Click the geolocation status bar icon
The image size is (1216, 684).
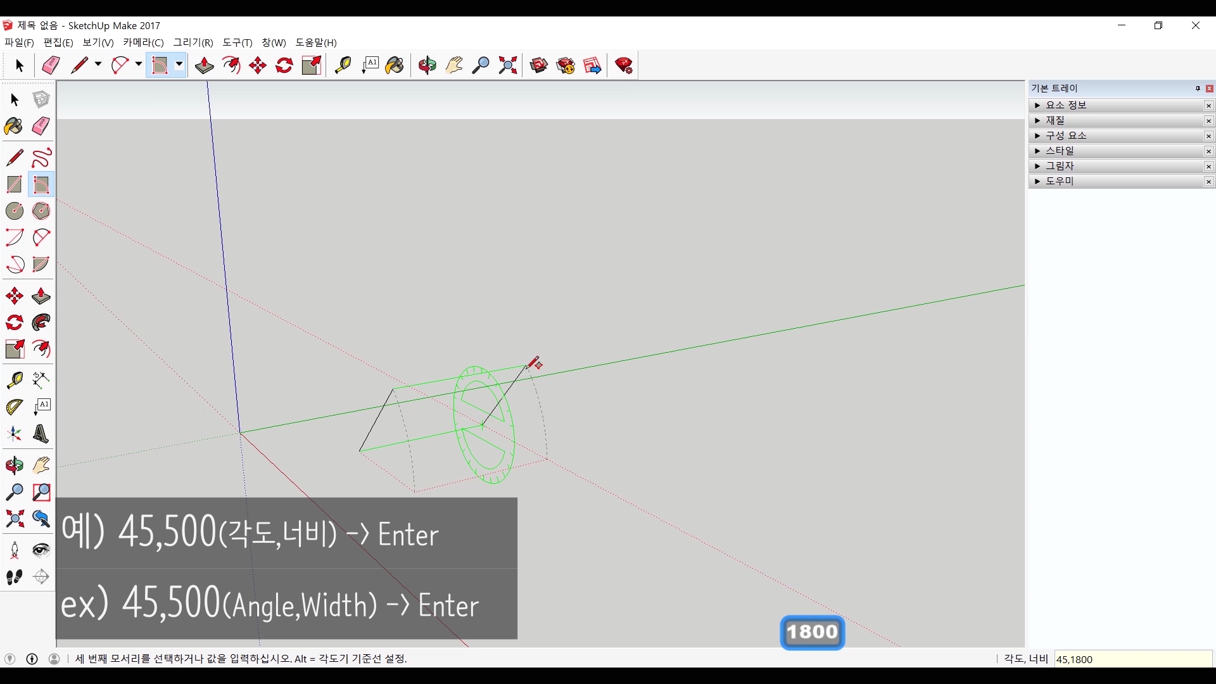coord(9,659)
